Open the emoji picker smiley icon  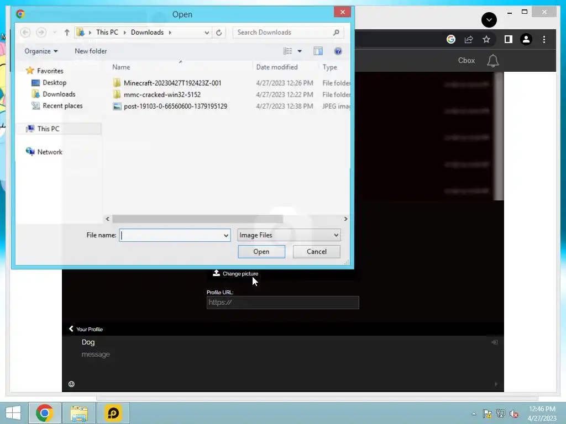click(71, 384)
